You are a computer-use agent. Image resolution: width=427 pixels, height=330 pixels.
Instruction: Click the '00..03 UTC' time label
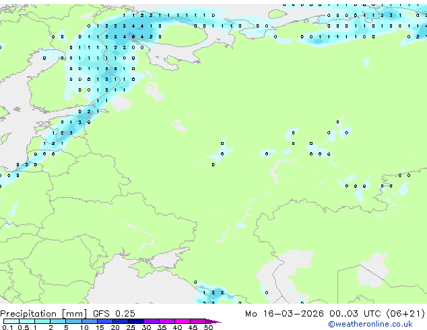point(355,314)
